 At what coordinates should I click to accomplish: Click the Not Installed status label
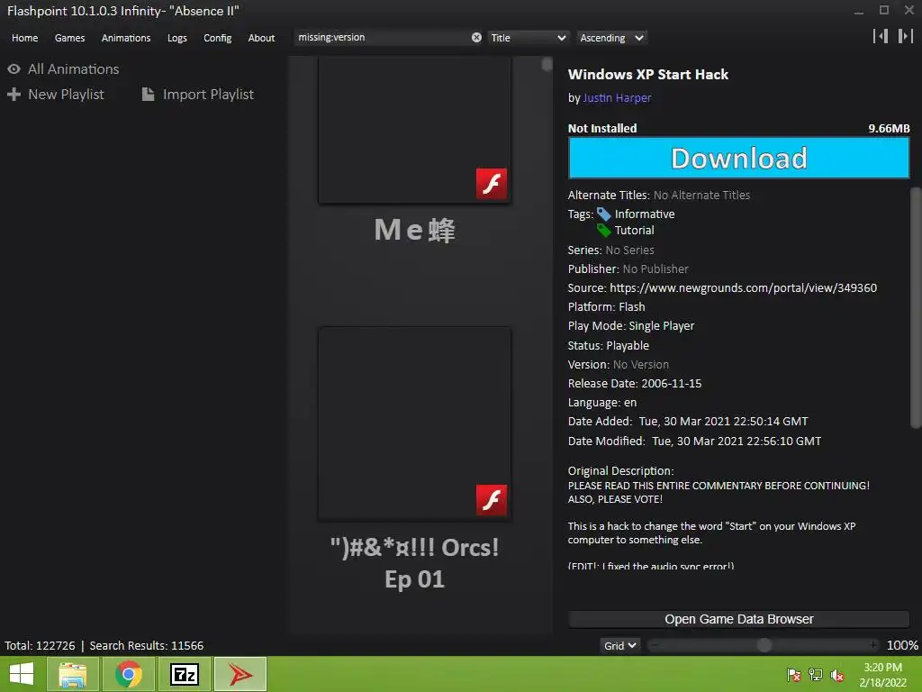point(602,128)
